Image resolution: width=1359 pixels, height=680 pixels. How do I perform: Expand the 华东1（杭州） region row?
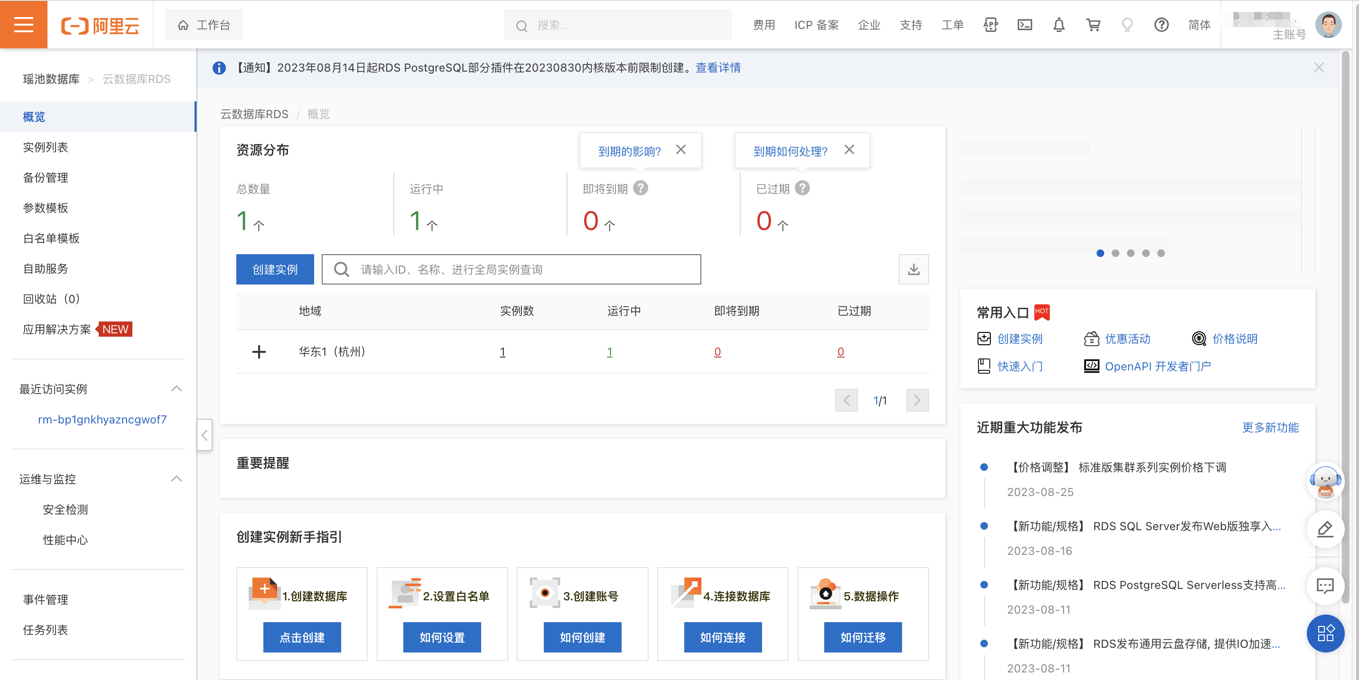point(259,351)
